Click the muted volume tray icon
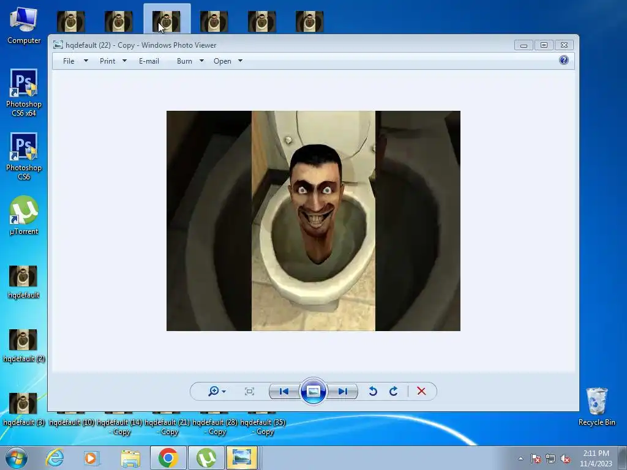This screenshot has height=470, width=627. (x=565, y=459)
